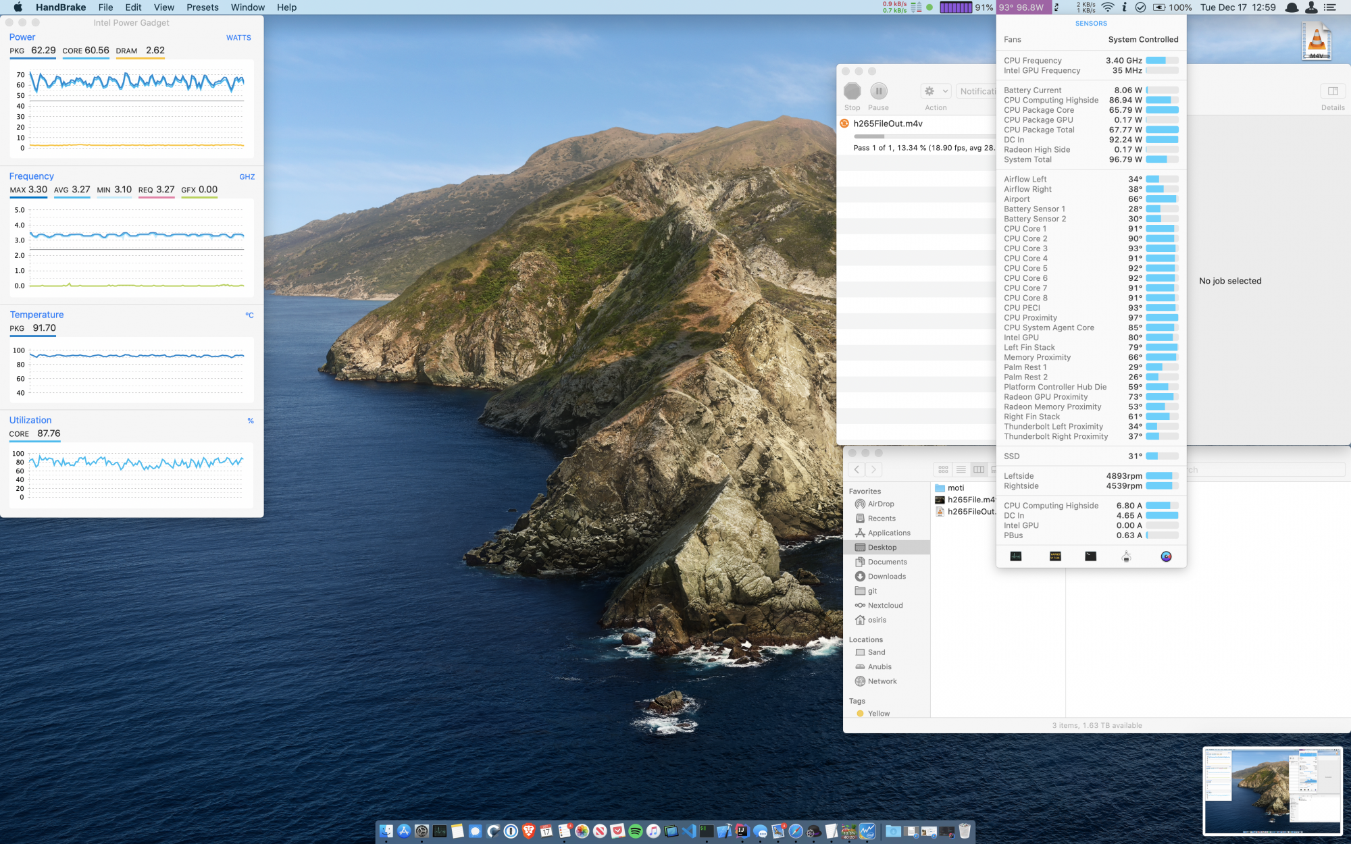
Task: Open Spotify from the Dock
Action: 635,831
